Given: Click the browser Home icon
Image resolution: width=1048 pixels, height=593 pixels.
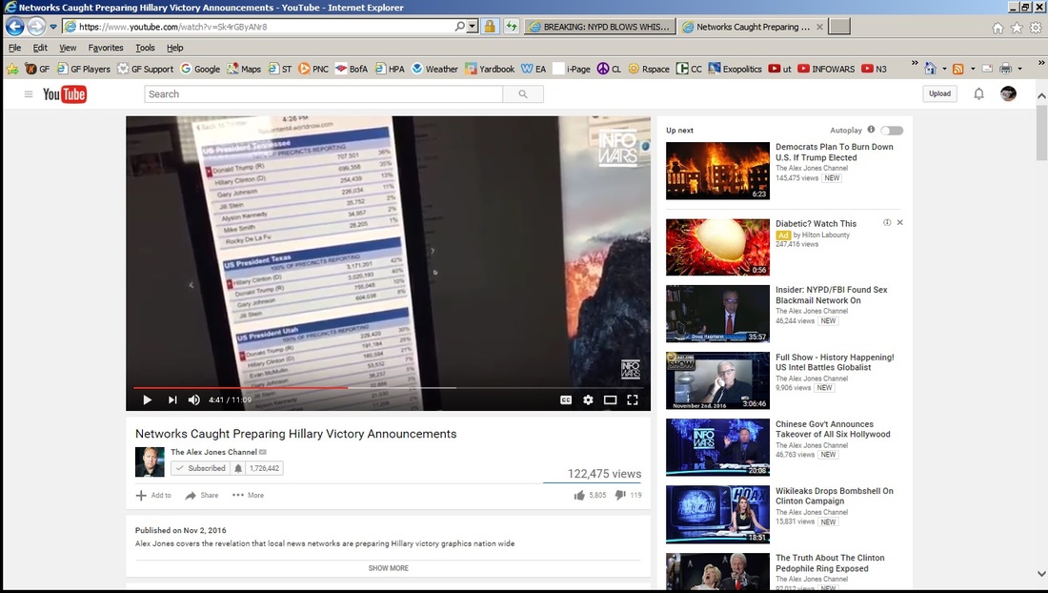Looking at the screenshot, I should click(x=998, y=28).
